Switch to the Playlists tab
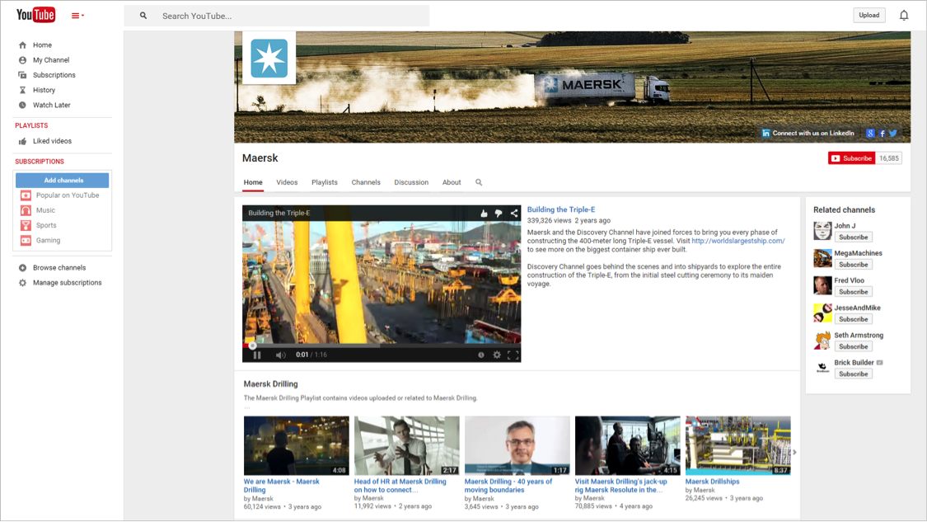Screen dimensions: 927x522 pos(325,182)
